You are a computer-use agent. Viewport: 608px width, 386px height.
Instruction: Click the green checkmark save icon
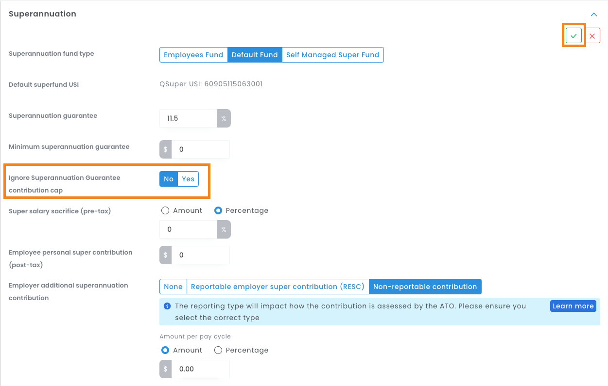[x=573, y=36]
